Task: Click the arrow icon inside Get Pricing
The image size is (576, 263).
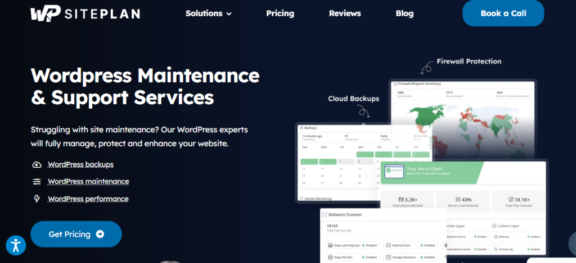Action: 100,234
